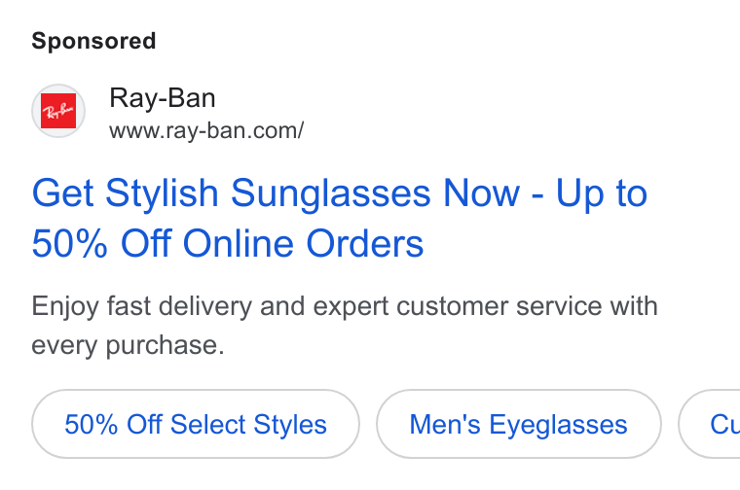Click the word Eyeglasses in the second chip

[x=558, y=425]
